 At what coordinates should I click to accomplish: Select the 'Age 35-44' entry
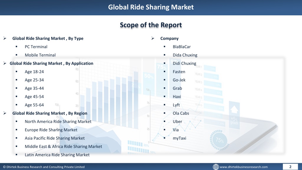[34, 88]
